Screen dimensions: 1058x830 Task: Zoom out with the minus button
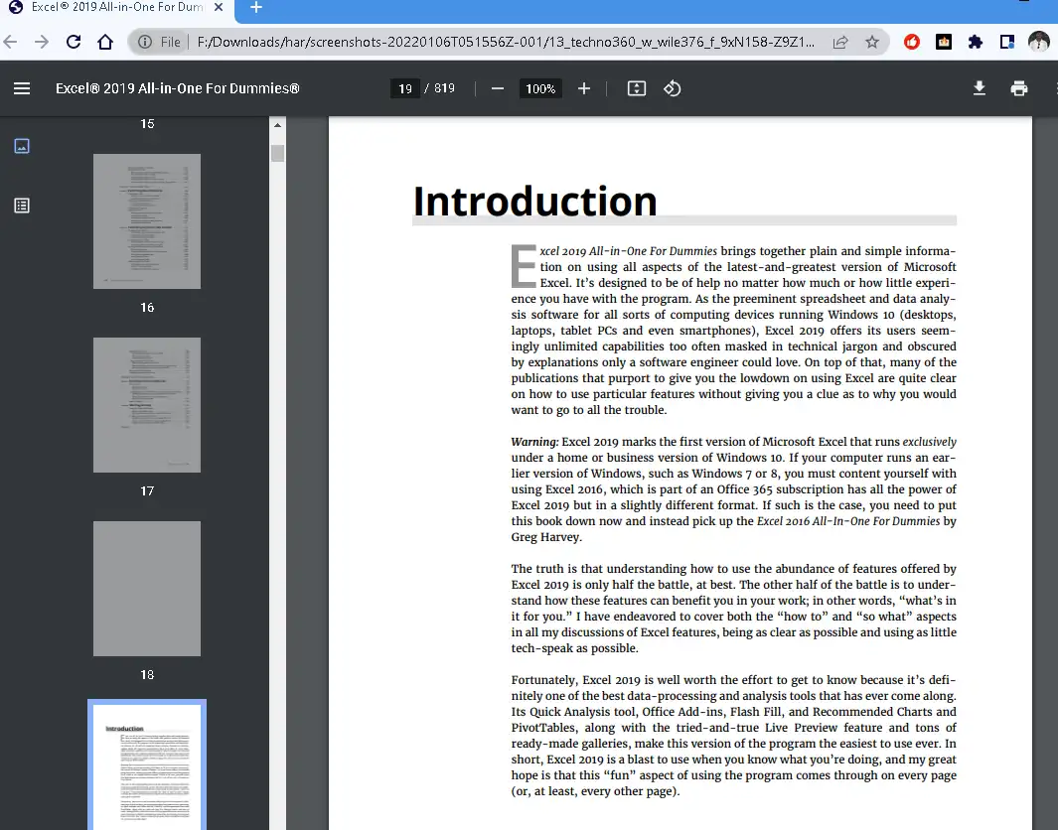click(x=498, y=88)
